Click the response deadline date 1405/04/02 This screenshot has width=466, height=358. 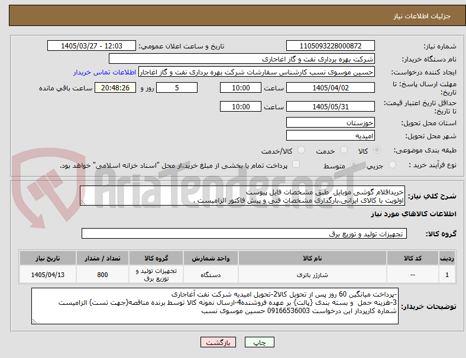331,88
